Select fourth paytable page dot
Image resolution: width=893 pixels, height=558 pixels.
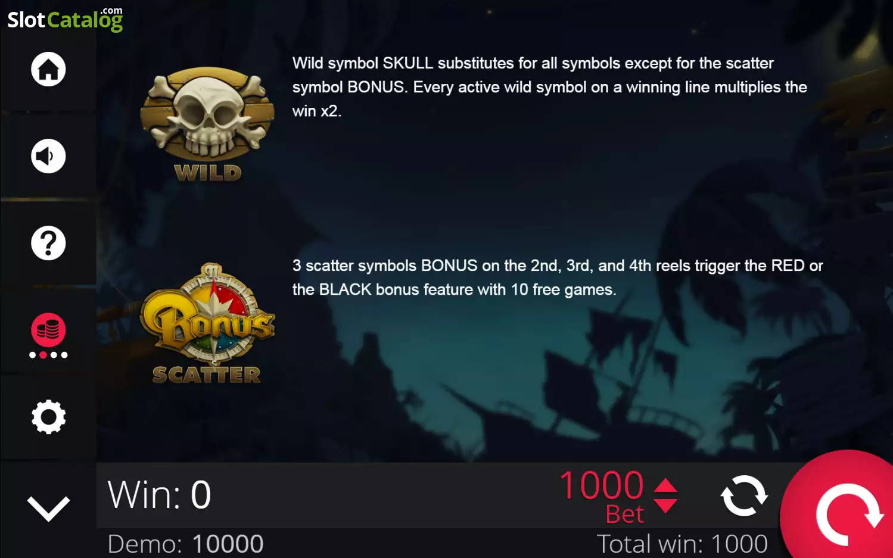64,355
